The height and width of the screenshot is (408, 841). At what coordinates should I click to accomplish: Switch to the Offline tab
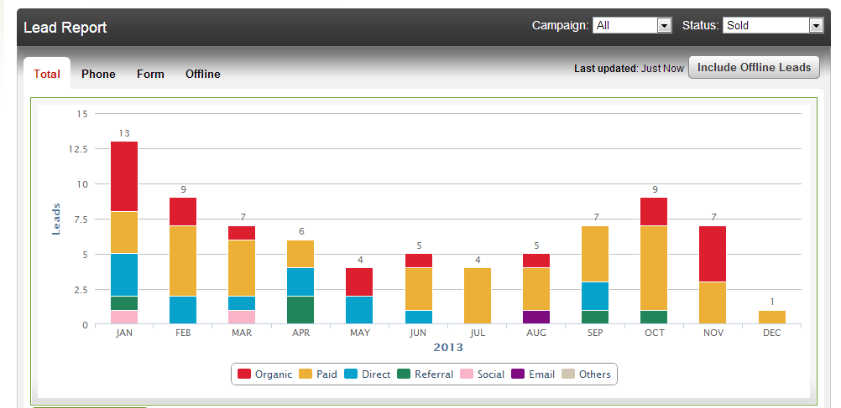click(x=203, y=74)
